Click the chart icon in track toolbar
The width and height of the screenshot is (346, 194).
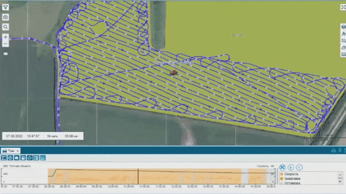[x=43, y=158]
